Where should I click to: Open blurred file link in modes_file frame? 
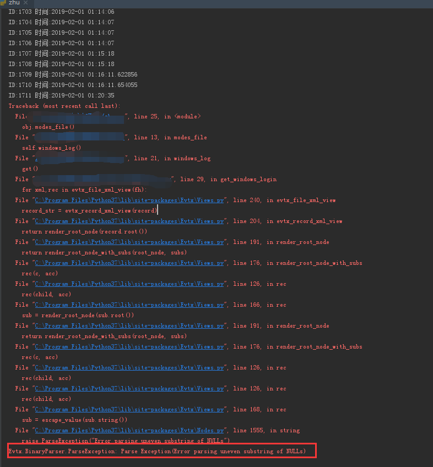click(x=79, y=137)
